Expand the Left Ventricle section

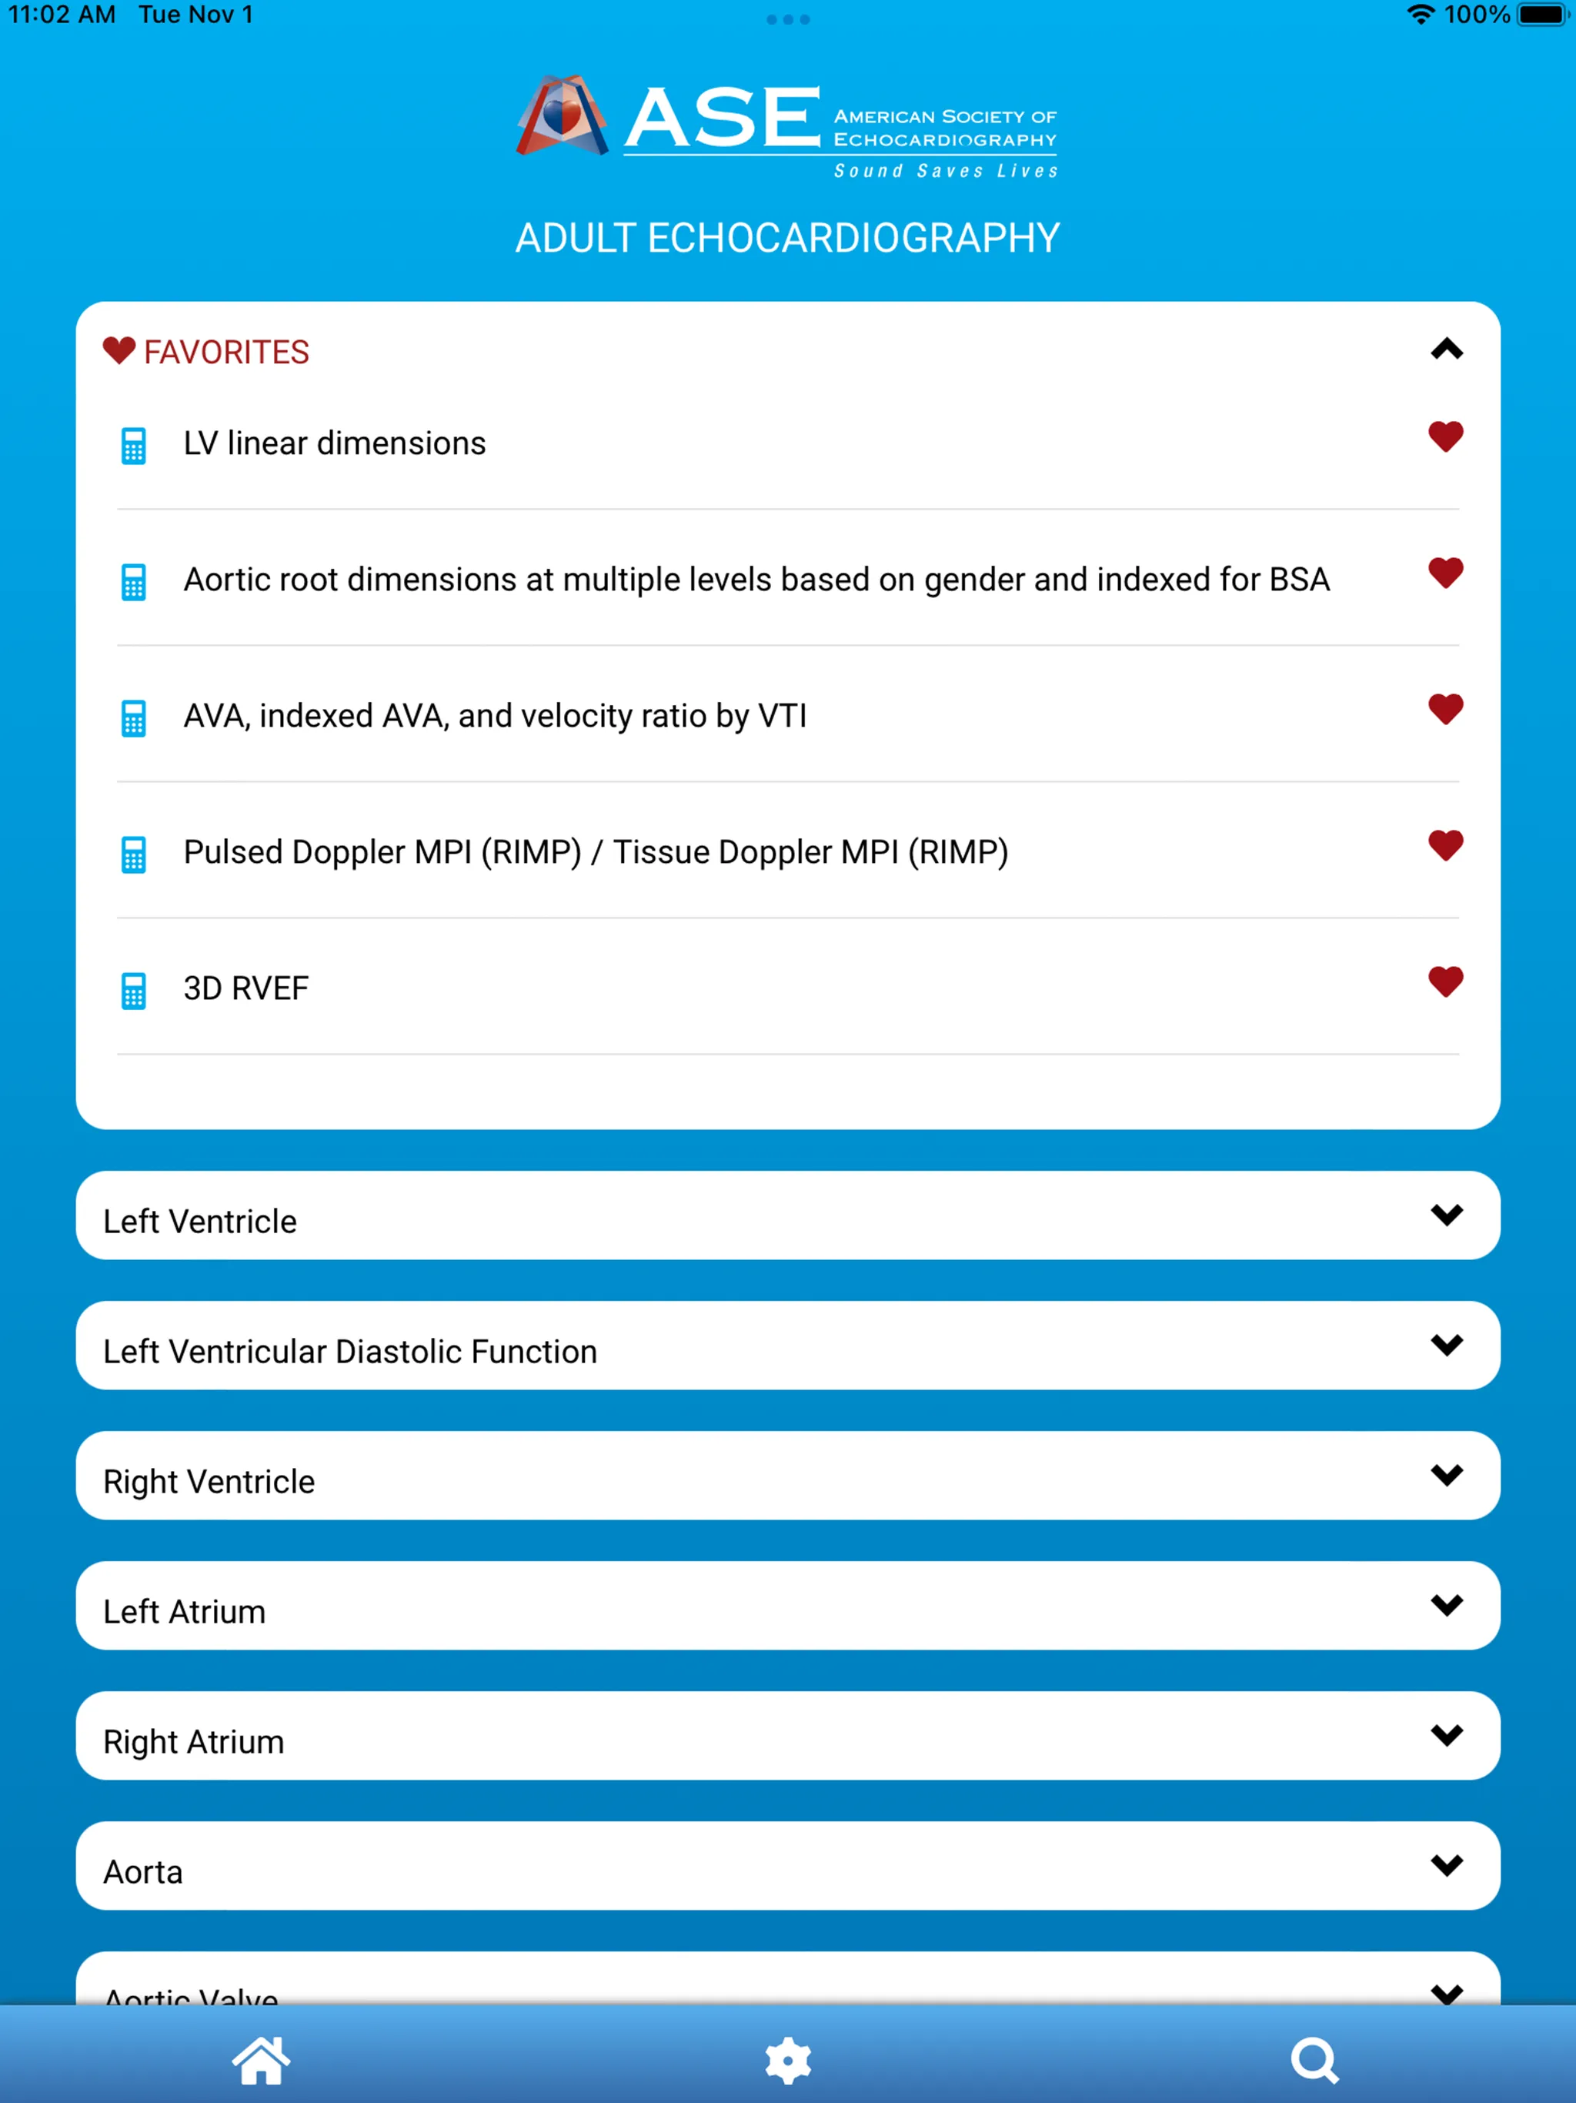tap(786, 1220)
